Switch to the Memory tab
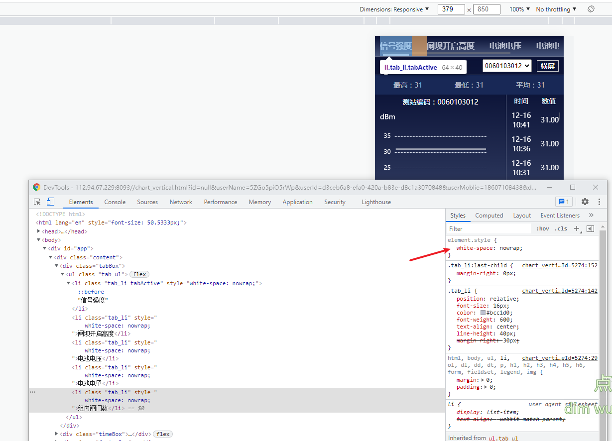Image resolution: width=612 pixels, height=441 pixels. coord(260,202)
